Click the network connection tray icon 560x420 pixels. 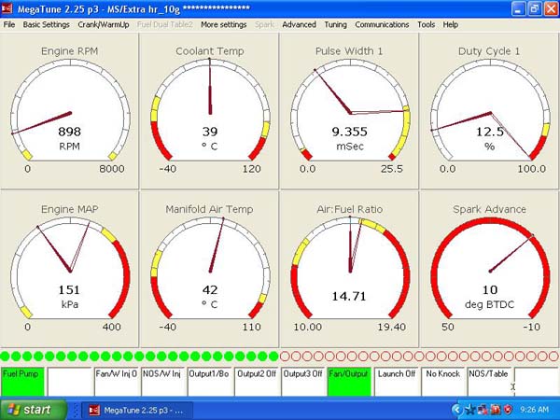pos(483,410)
